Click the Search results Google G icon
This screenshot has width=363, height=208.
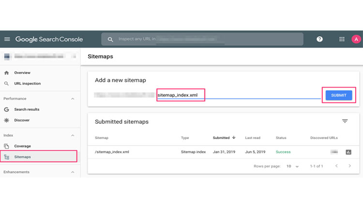pos(6,109)
